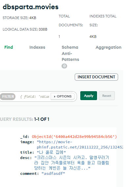Click the QUERY RESULTS 1-1 OF 1 text
The height and width of the screenshot is (187, 126).
[25, 119]
